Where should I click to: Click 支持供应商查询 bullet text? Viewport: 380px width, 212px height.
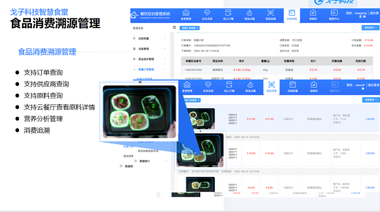point(46,84)
